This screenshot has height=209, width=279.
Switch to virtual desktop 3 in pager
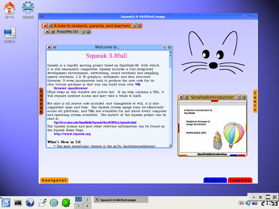(78, 206)
